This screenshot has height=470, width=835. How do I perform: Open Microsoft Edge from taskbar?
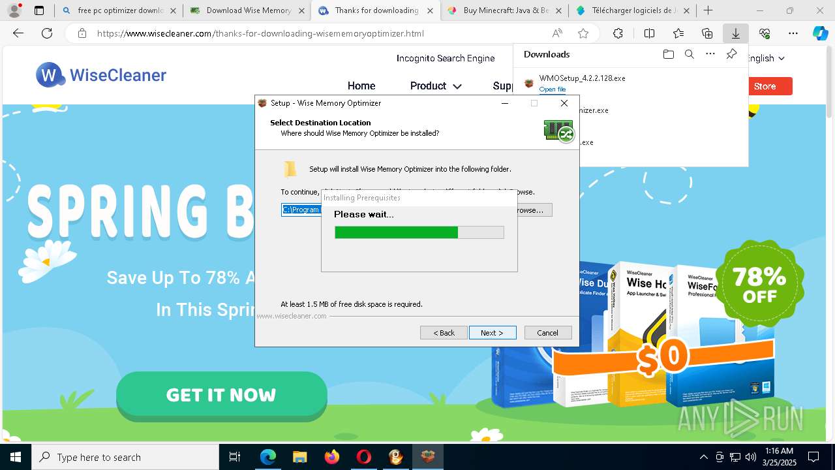[268, 457]
